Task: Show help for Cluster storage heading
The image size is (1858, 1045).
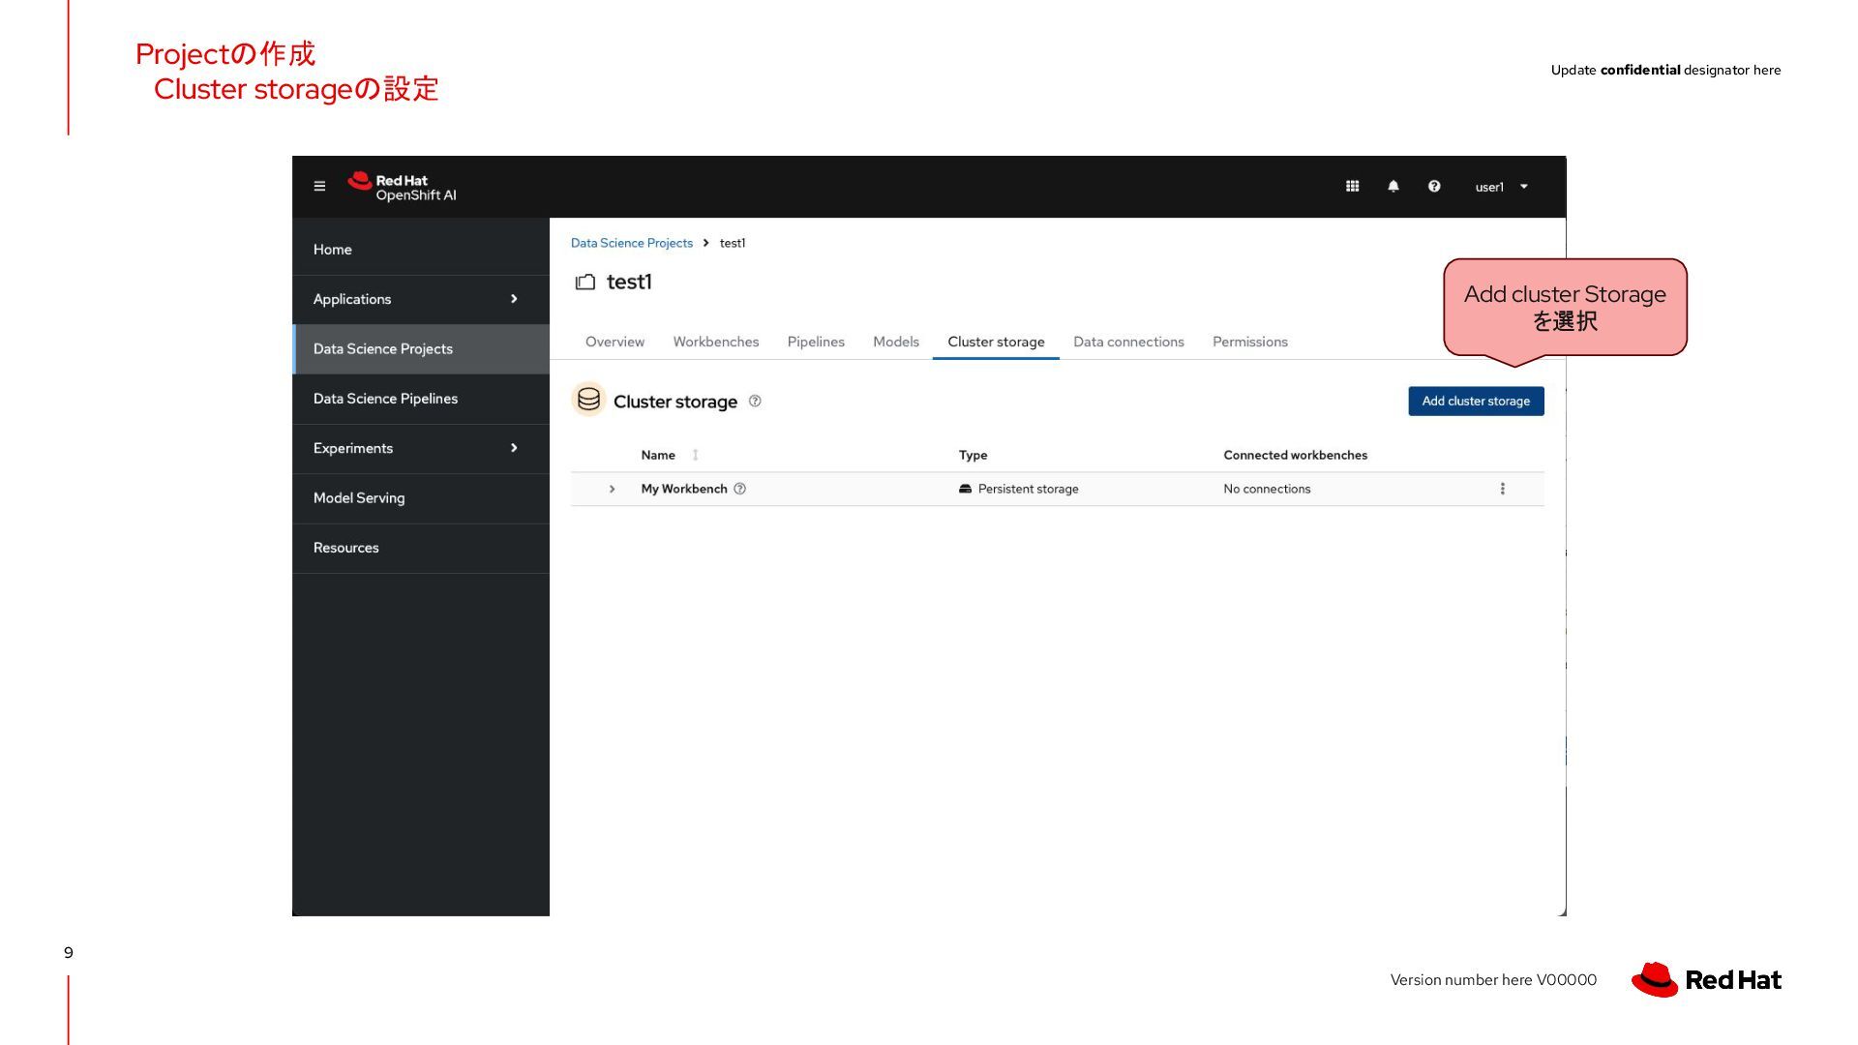Action: point(755,402)
